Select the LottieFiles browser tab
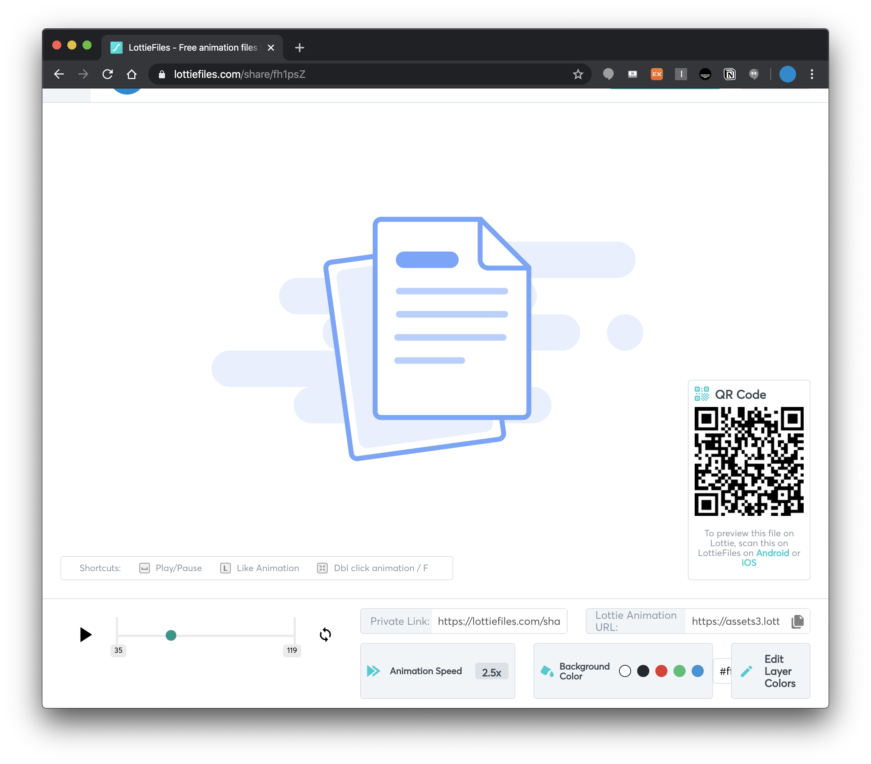Viewport: 871px width, 764px height. (192, 47)
